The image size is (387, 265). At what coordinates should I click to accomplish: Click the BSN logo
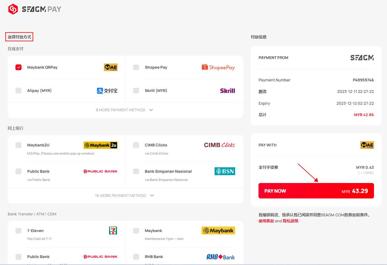(225, 171)
